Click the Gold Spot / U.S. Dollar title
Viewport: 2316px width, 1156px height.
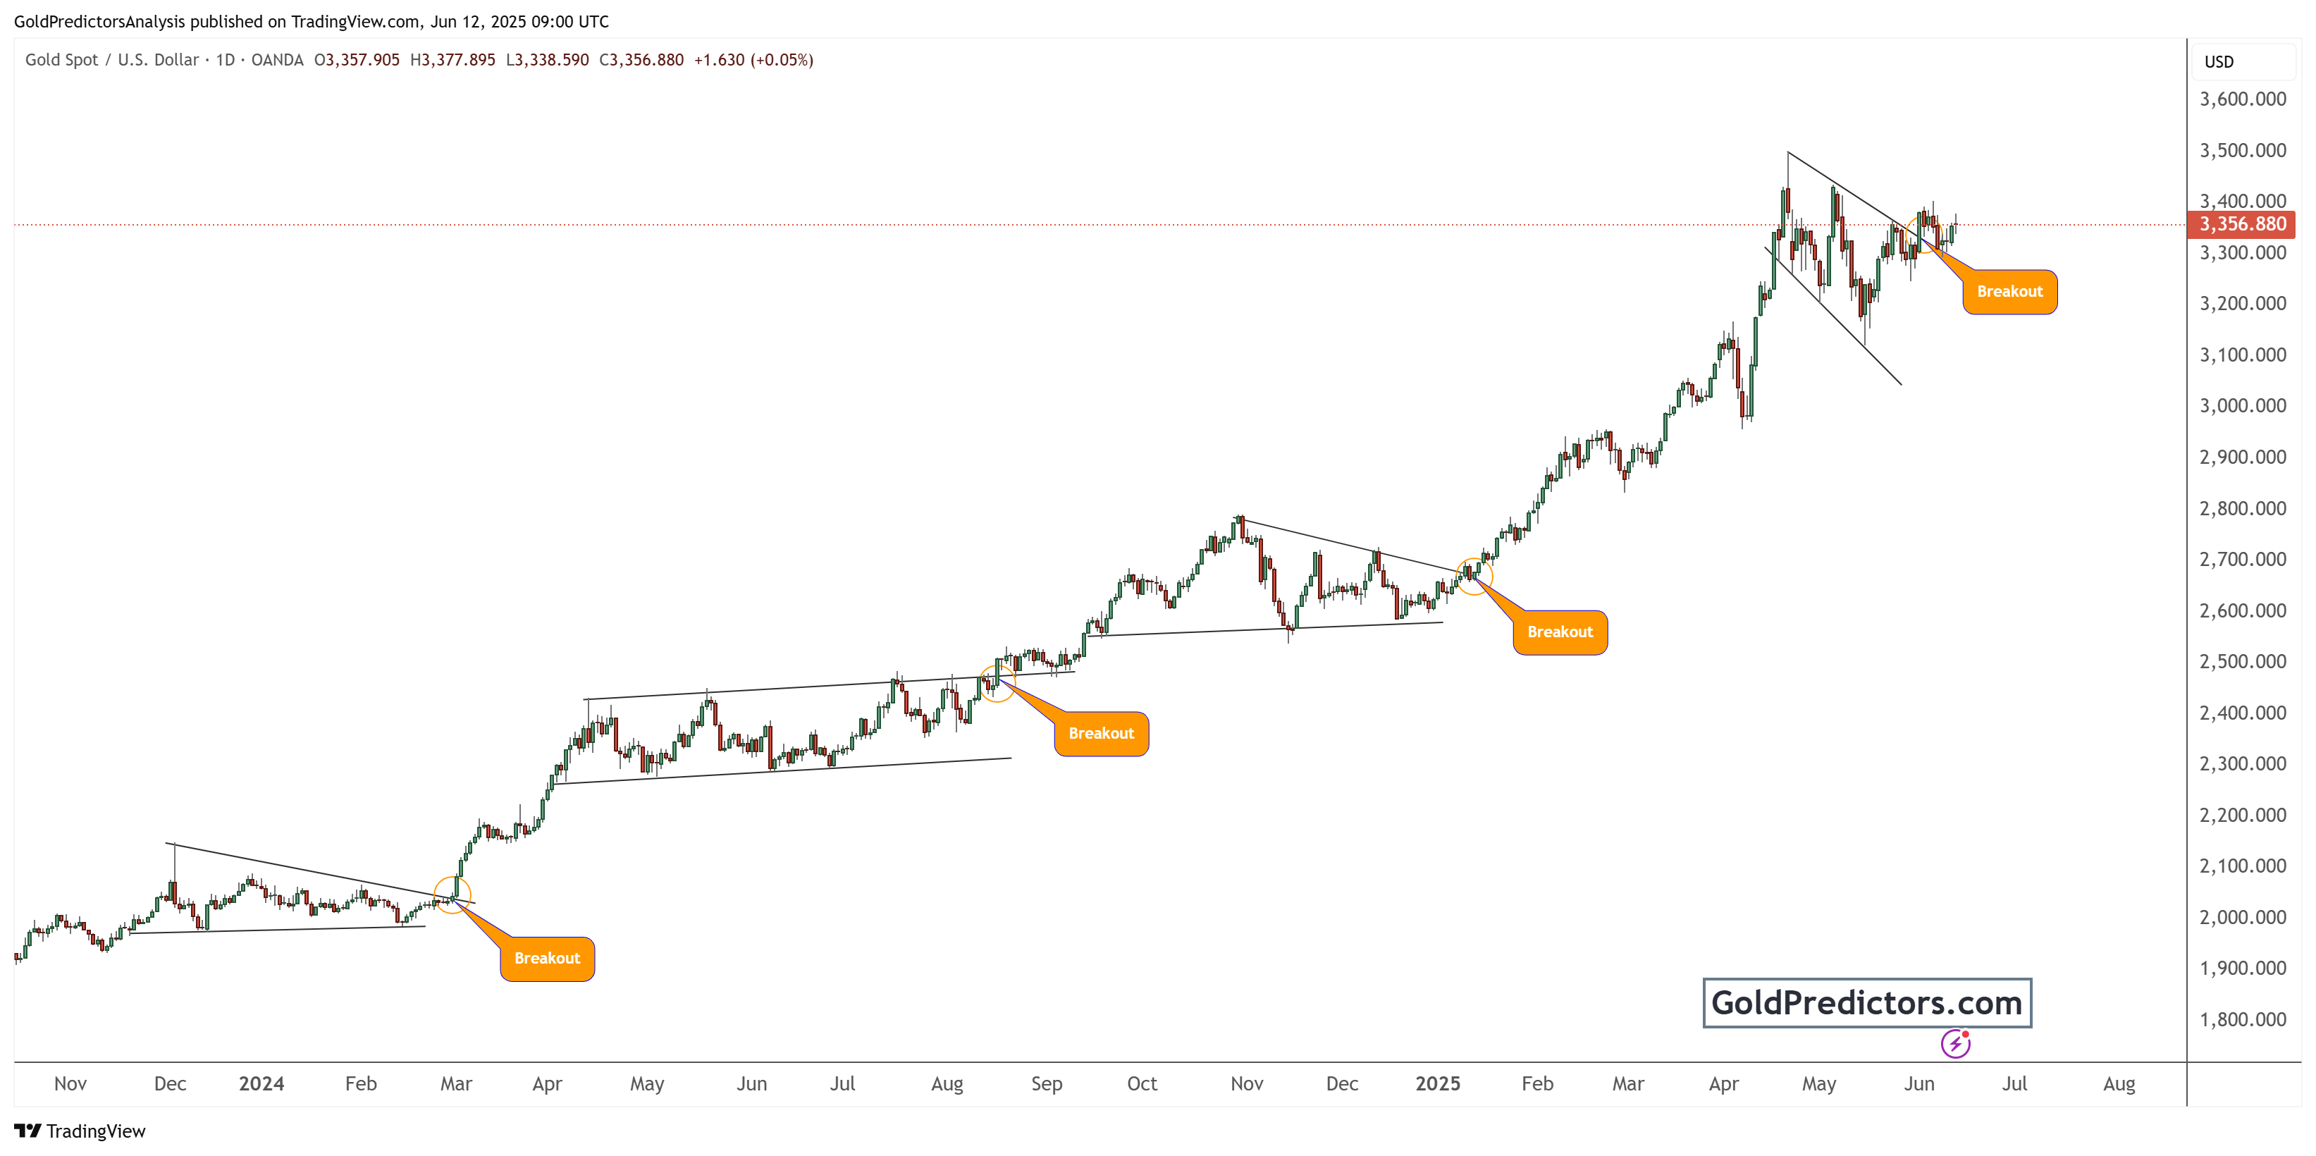click(x=111, y=59)
